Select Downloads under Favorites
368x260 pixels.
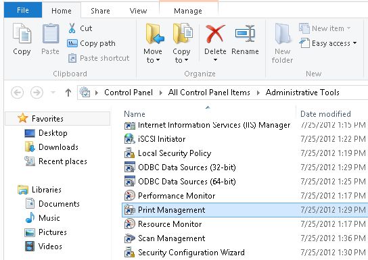(58, 147)
